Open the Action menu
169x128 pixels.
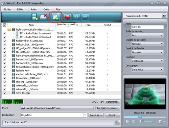pos(34,9)
